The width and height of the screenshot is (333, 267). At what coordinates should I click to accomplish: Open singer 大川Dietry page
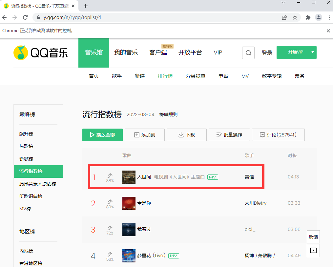[x=256, y=203]
